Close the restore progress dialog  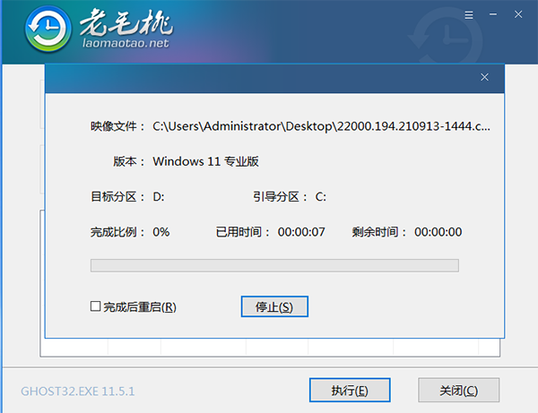pos(484,77)
